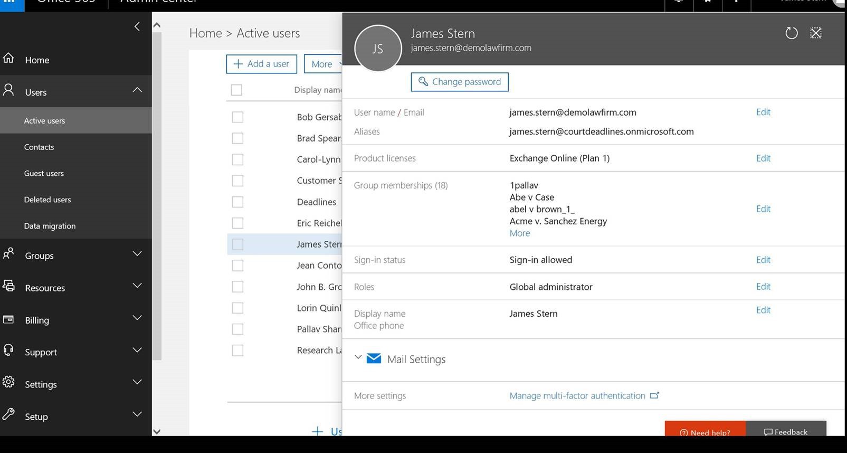Click the JS user avatar circle

(378, 49)
